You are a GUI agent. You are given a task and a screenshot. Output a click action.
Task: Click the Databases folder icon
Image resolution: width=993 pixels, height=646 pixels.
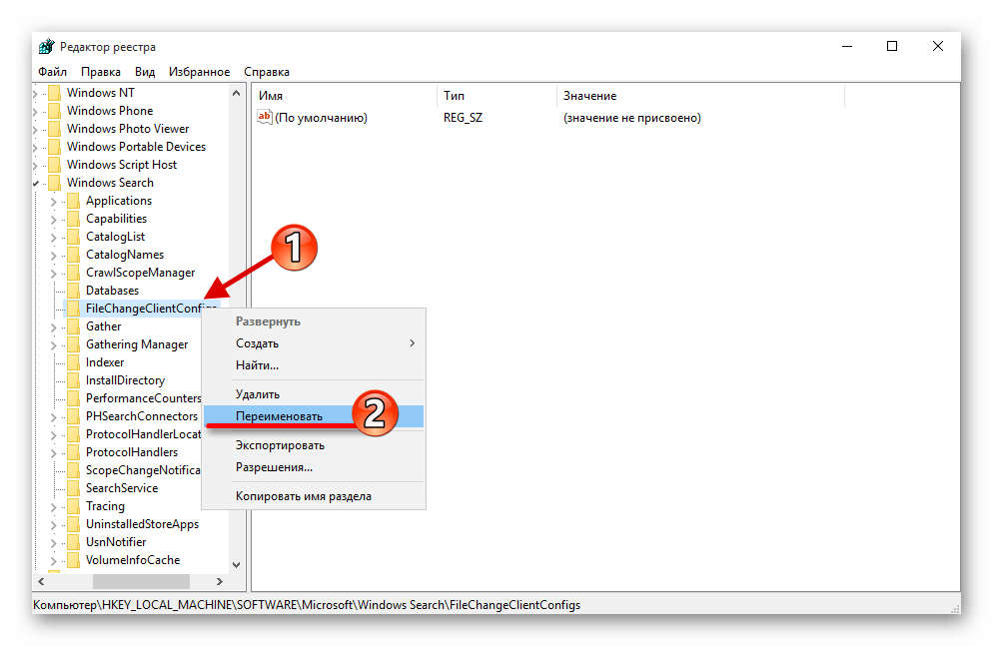(x=72, y=291)
